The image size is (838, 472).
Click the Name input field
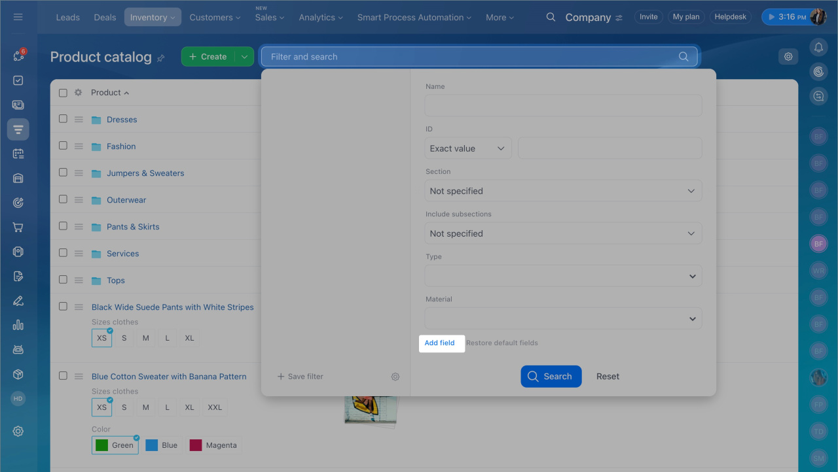click(x=563, y=106)
